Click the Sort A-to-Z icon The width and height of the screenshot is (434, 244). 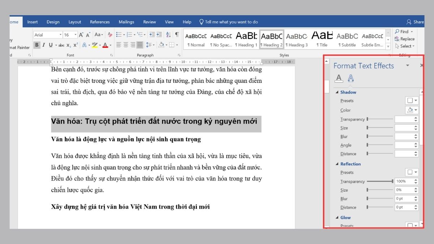click(168, 35)
